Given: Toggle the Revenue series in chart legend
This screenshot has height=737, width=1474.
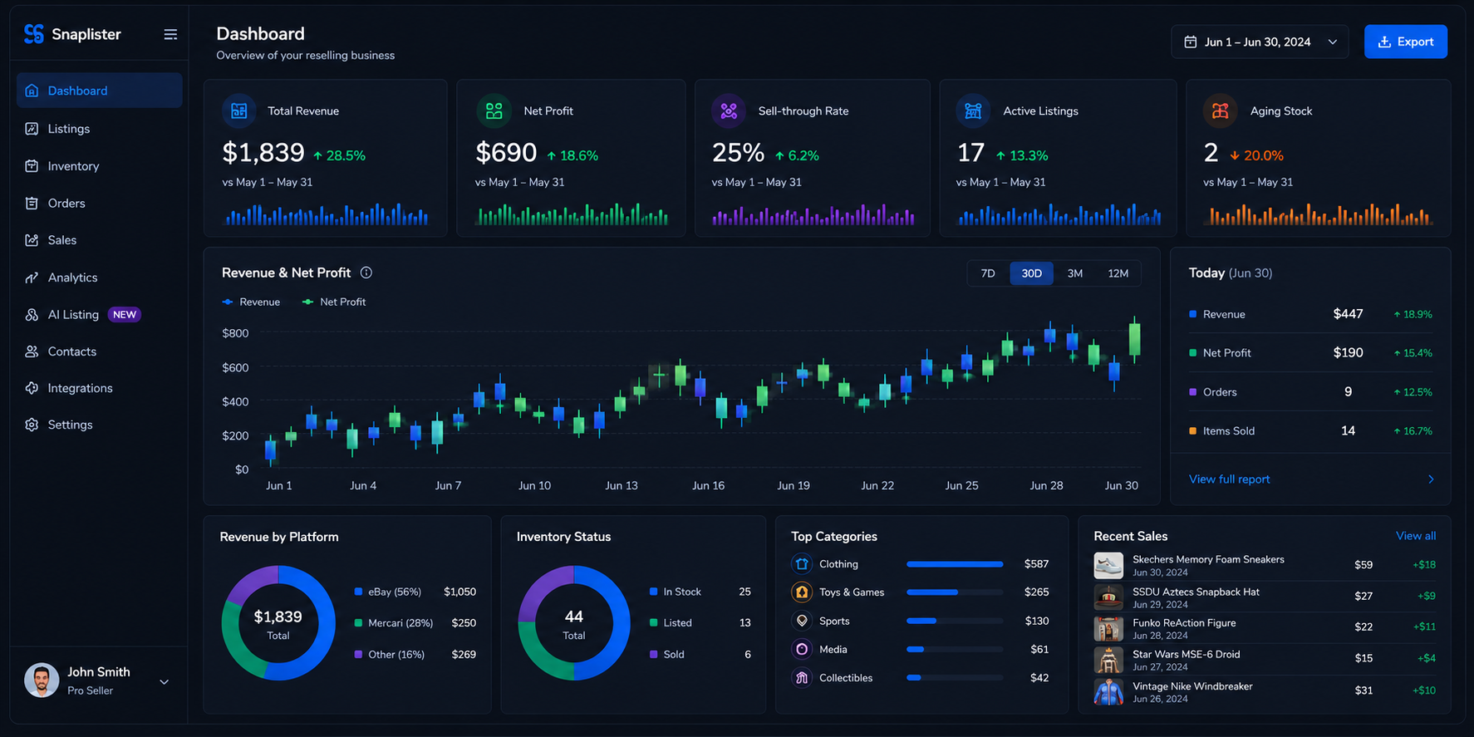Looking at the screenshot, I should click(x=251, y=302).
